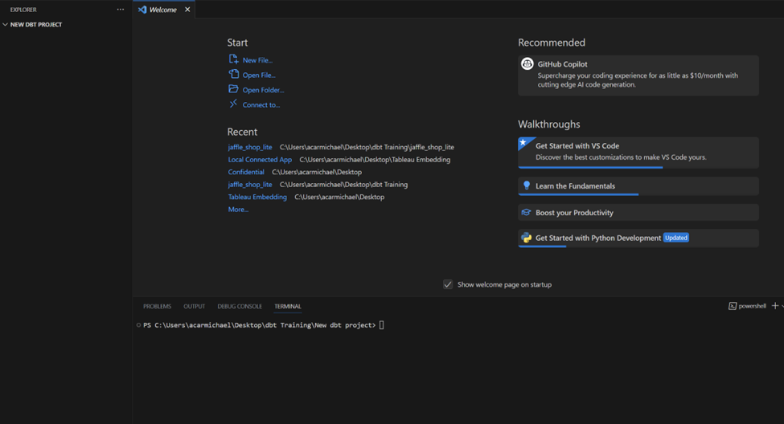The height and width of the screenshot is (424, 784).
Task: Click the graduation cap icon for Boost Productivity
Action: click(526, 212)
